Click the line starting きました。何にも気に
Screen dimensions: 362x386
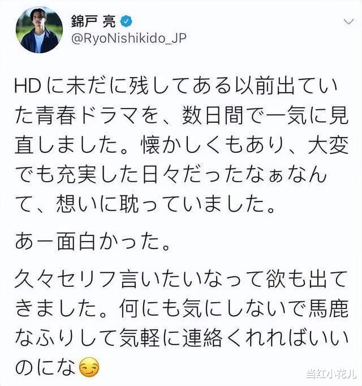[x=182, y=308]
